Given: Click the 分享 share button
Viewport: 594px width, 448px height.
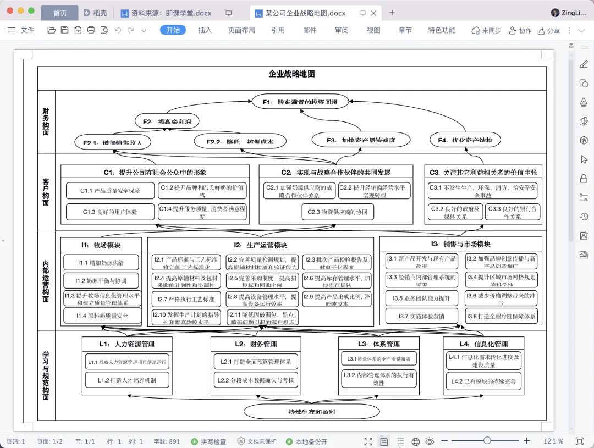Looking at the screenshot, I should point(548,31).
